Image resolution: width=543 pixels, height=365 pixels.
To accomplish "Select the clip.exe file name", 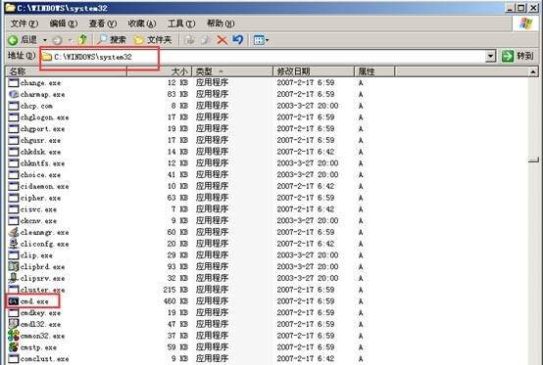I will tap(36, 255).
